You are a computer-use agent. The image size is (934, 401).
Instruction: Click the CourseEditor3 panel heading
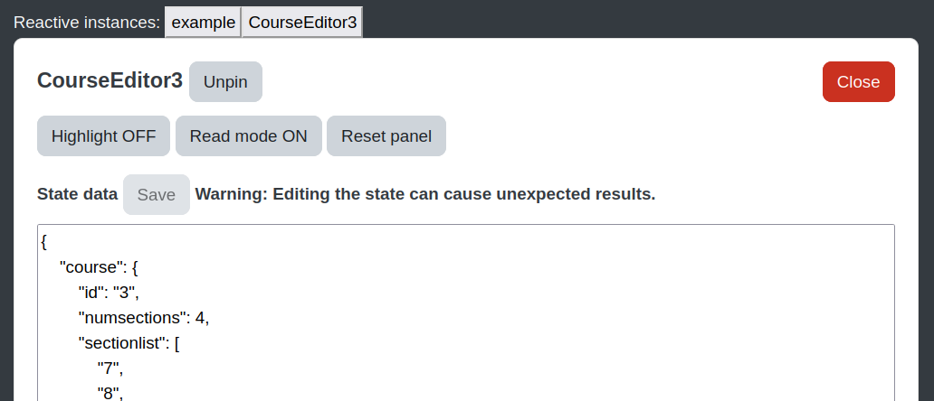point(110,80)
